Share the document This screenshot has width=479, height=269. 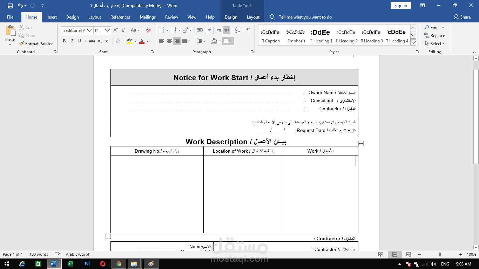click(462, 17)
